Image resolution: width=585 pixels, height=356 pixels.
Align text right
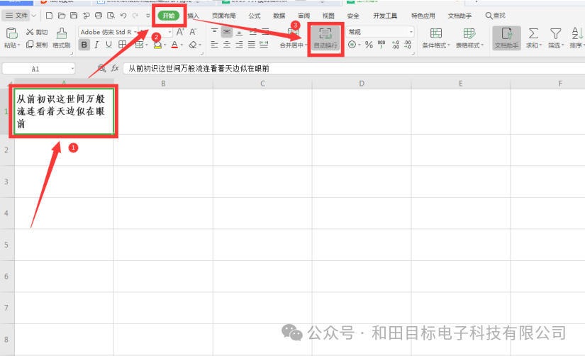click(x=239, y=45)
